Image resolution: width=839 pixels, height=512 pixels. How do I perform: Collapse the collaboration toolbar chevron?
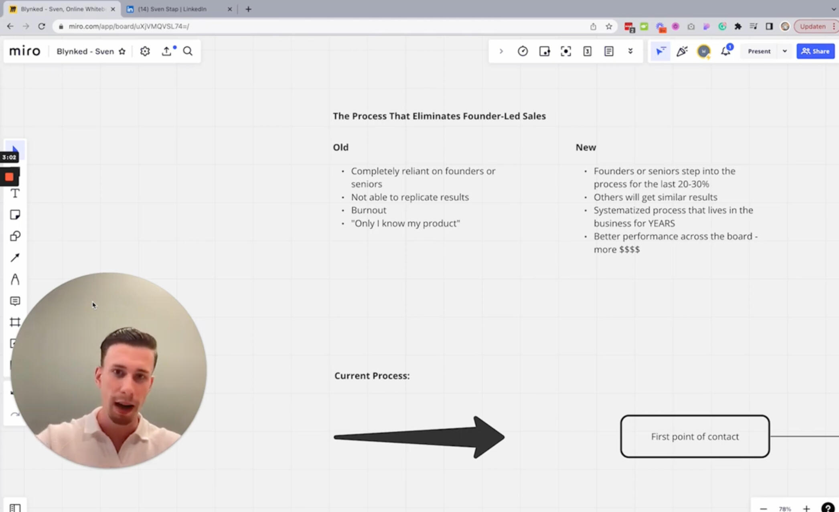point(501,51)
